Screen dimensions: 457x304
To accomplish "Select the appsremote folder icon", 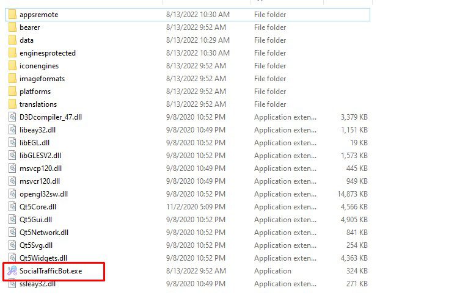I will (12, 14).
